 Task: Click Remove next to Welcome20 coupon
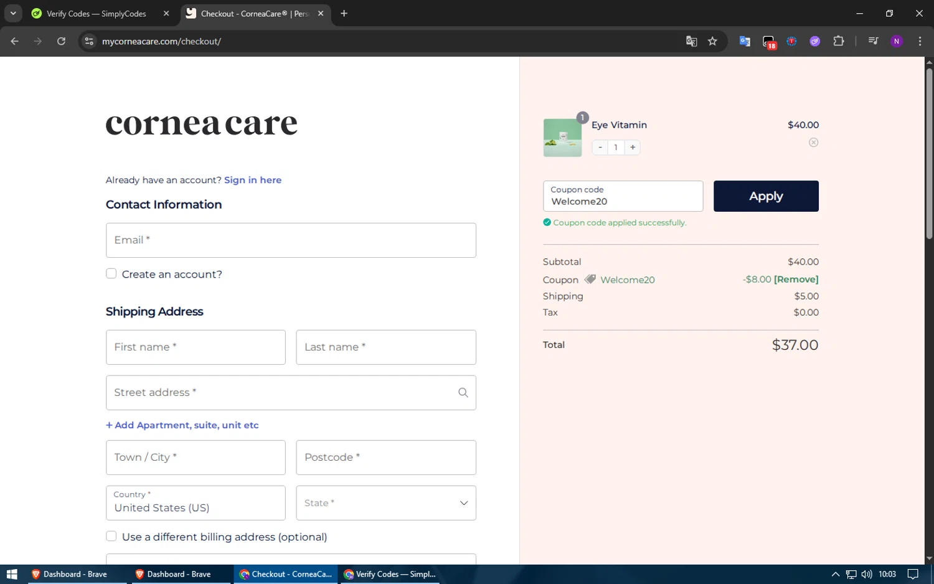point(796,280)
